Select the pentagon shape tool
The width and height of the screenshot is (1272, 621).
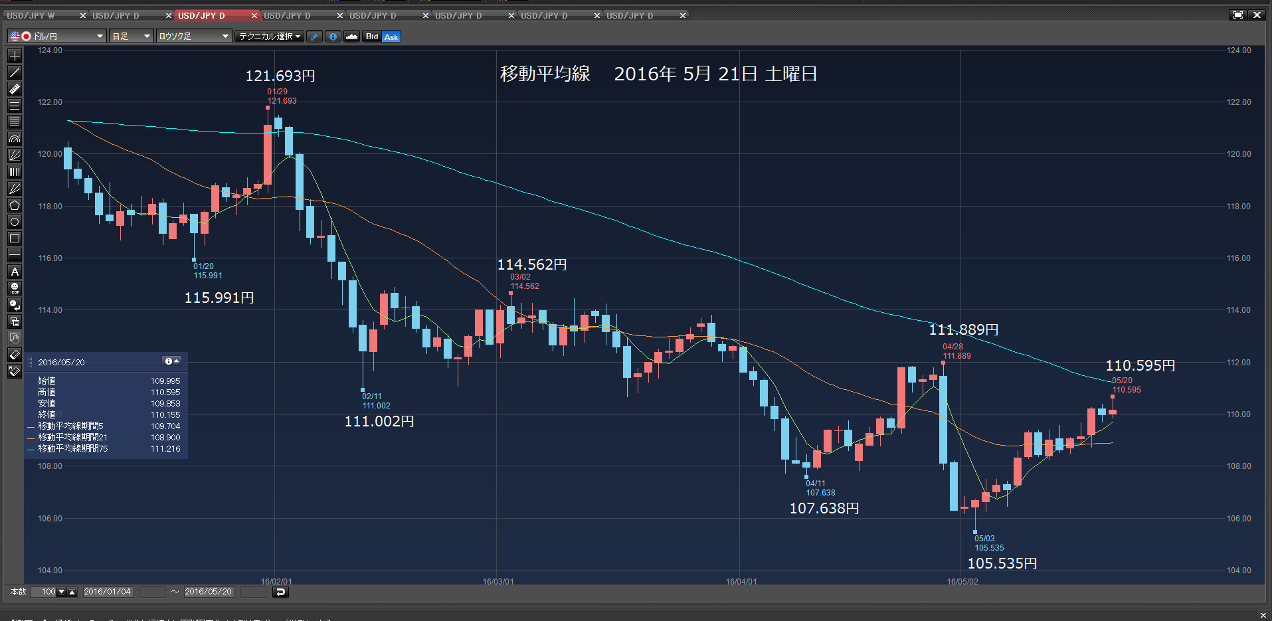point(15,205)
